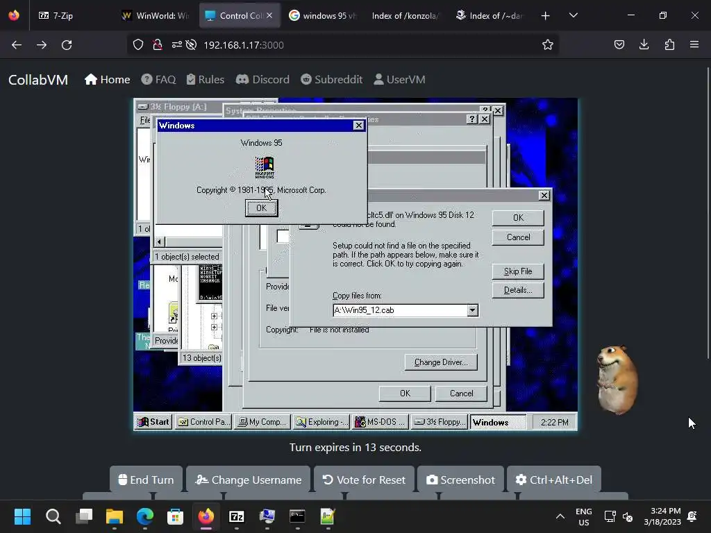
Task: Switch to the windows 95 Google search tab
Action: tap(323, 15)
